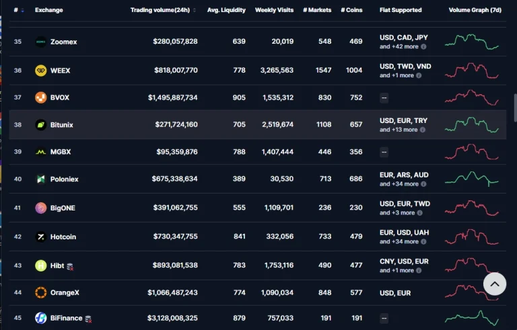517x330 pixels.
Task: Click Hotcoin 'and +34 more' text
Action: 399,242
